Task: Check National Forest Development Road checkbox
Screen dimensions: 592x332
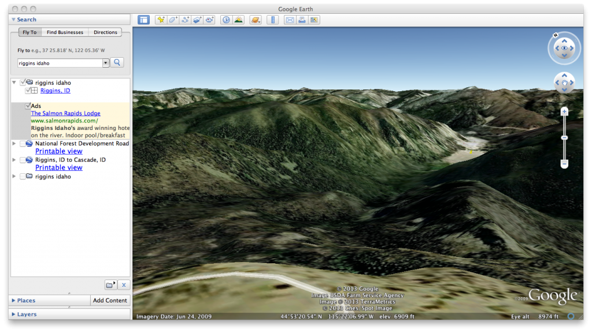Action: coord(23,143)
